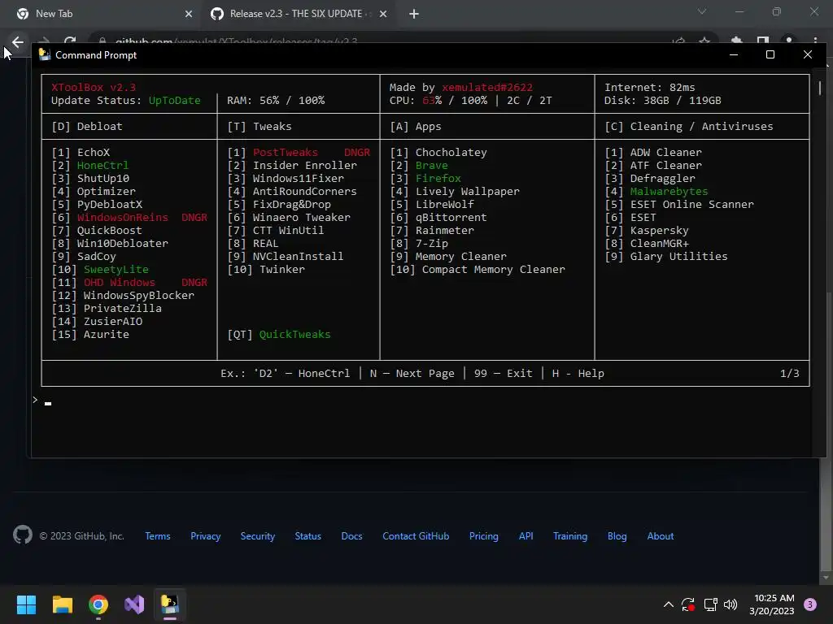The width and height of the screenshot is (833, 624).
Task: Click the [D] Debloat header
Action: pyautogui.click(x=87, y=126)
